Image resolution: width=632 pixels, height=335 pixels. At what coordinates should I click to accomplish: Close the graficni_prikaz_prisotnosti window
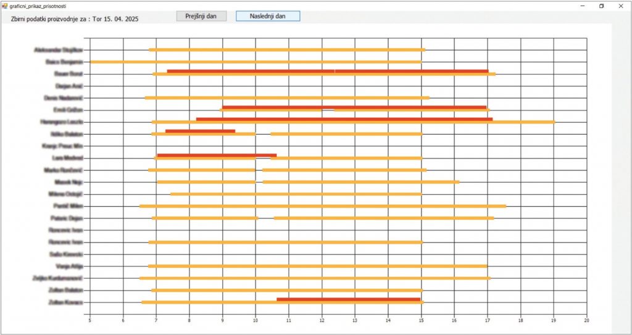[x=621, y=6]
